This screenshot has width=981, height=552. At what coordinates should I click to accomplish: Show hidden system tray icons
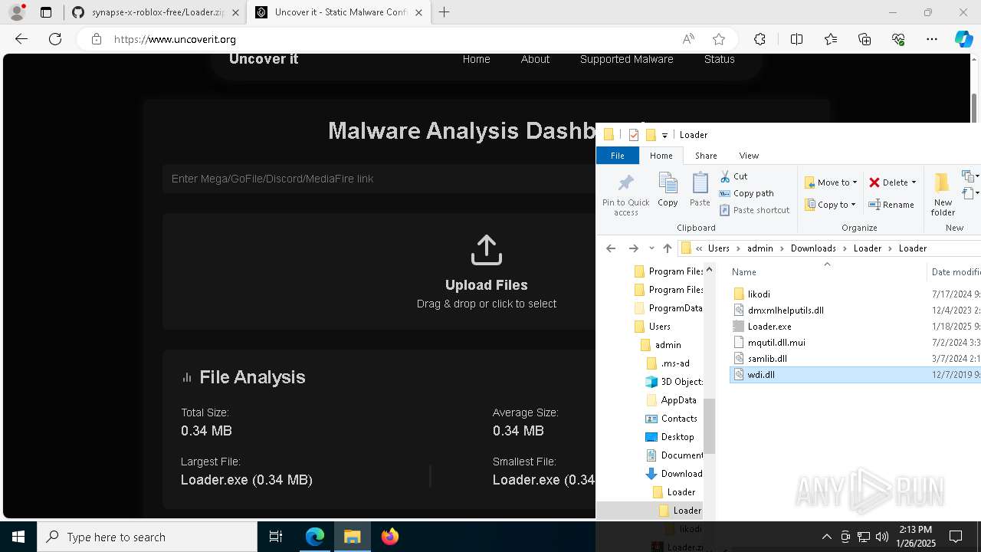826,537
